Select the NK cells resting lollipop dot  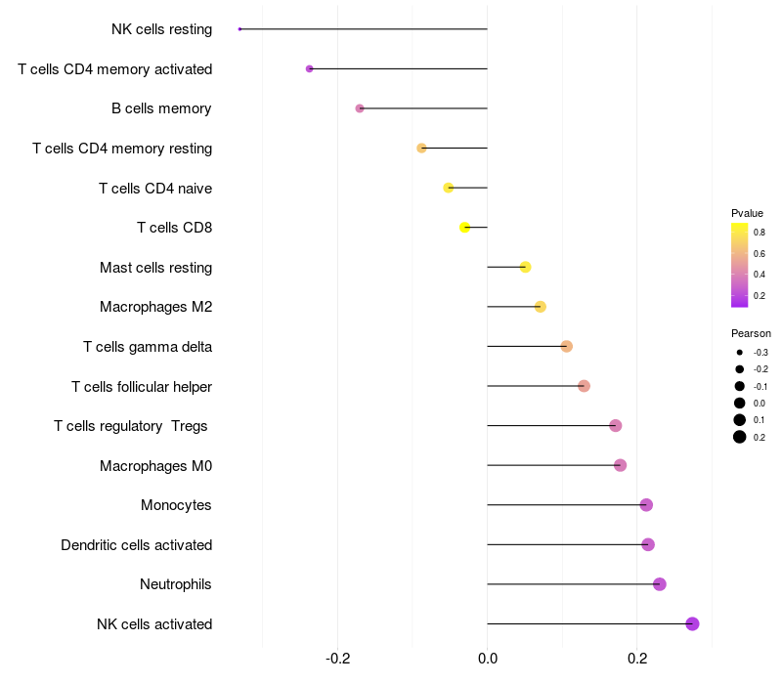(239, 29)
